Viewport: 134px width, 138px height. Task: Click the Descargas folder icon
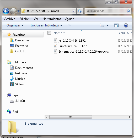pyautogui.click(x=12, y=40)
